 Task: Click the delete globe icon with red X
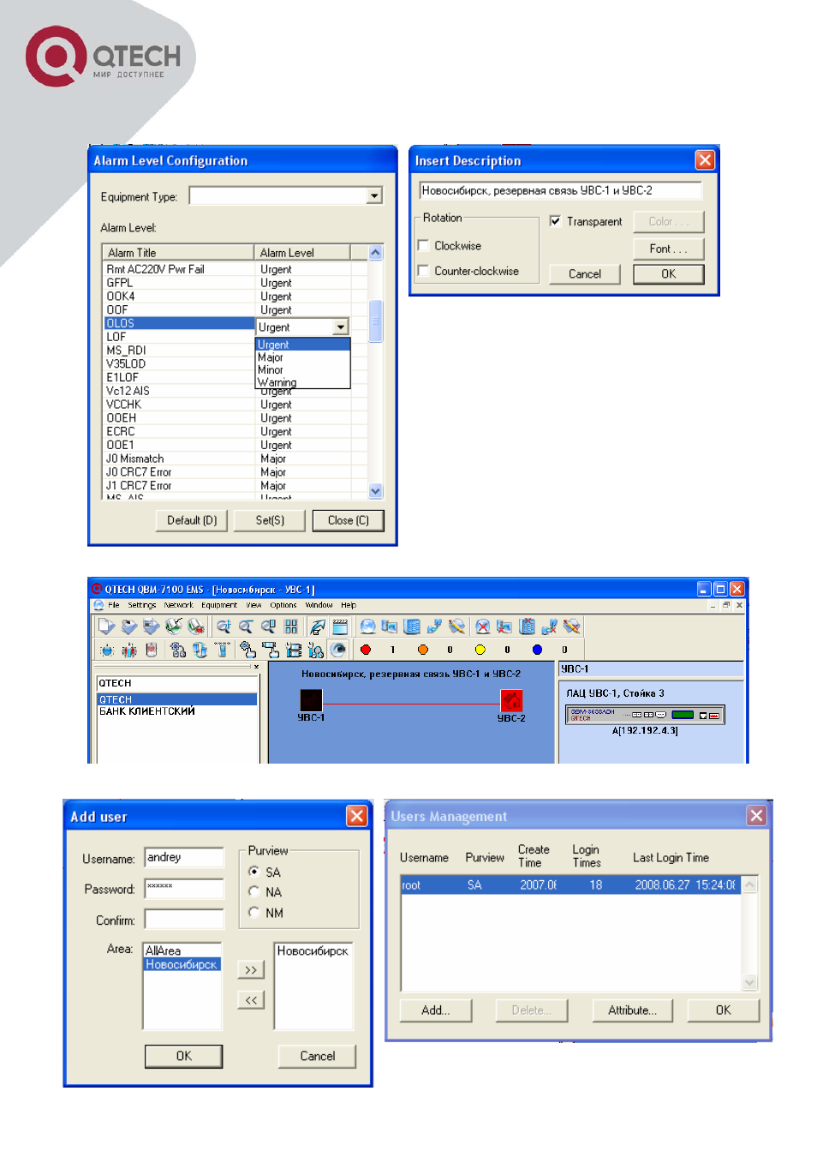point(483,626)
